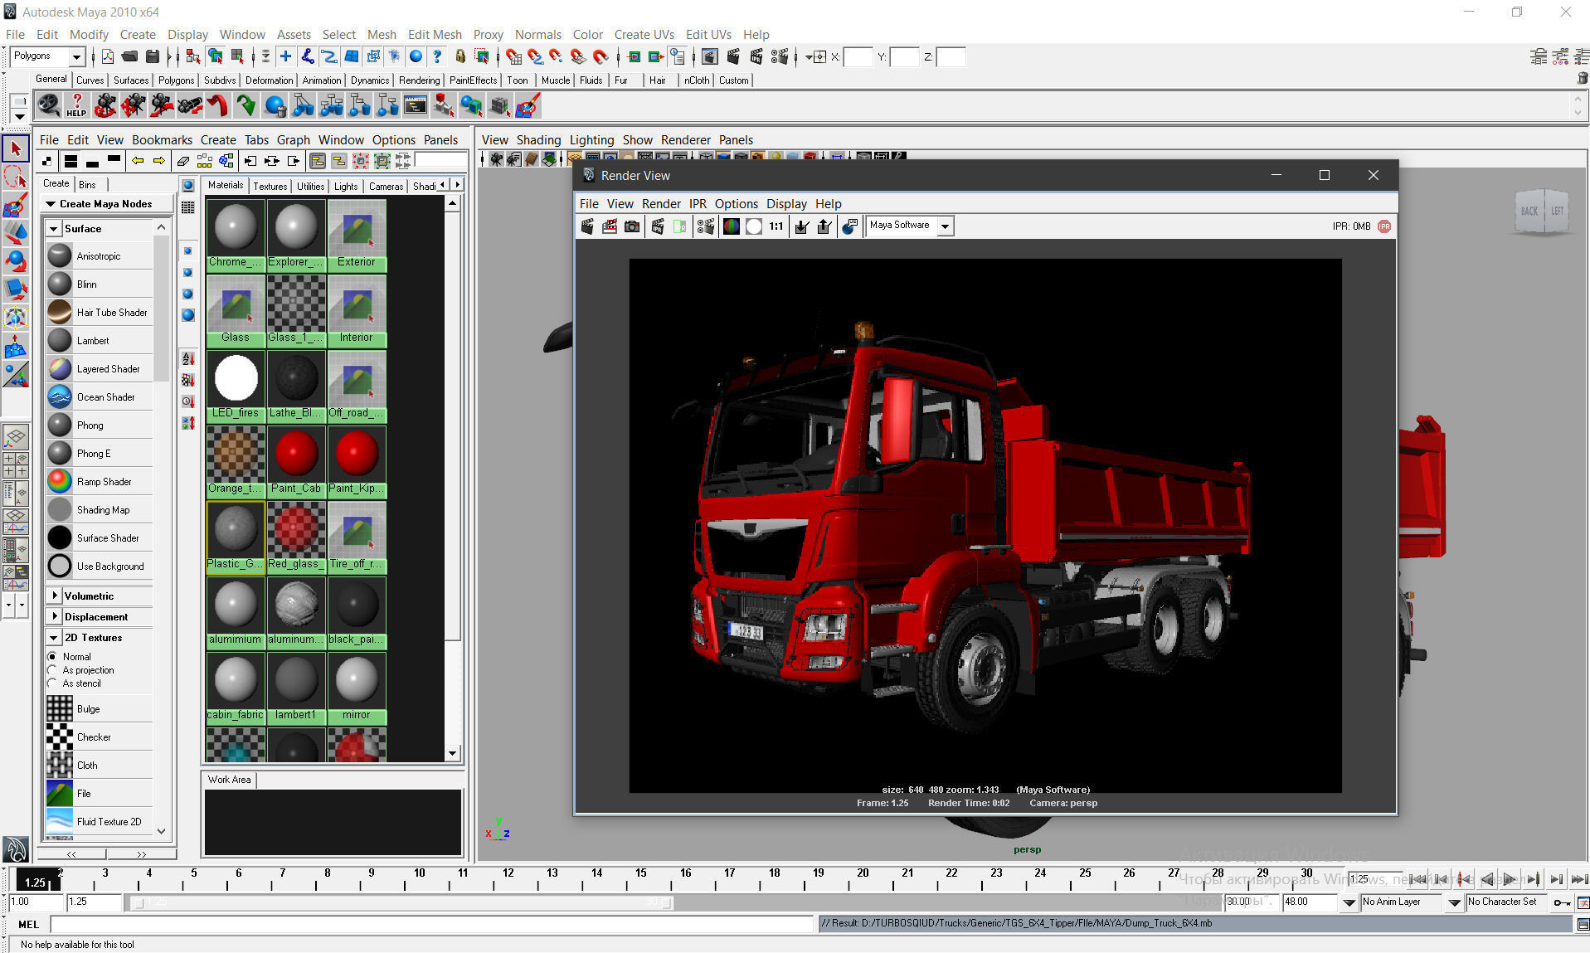Click the New Scene icon in the status line
This screenshot has width=1590, height=953.
[x=108, y=56]
